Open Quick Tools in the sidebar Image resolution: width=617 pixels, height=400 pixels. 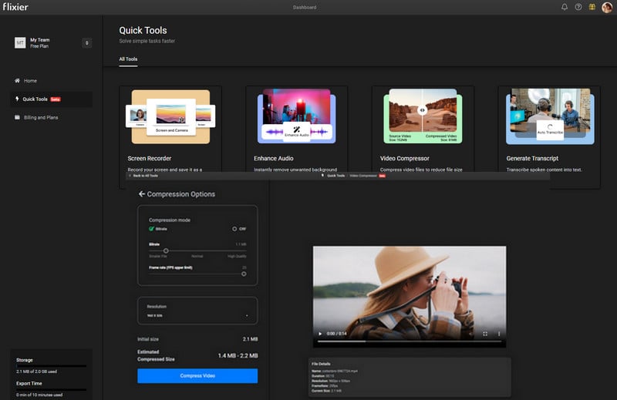(51, 99)
